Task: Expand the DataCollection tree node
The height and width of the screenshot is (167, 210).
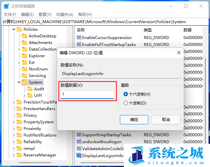Action: pos(19,49)
